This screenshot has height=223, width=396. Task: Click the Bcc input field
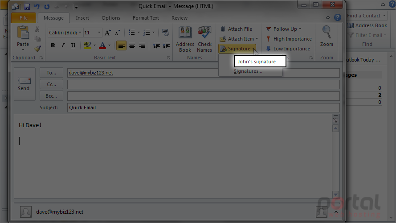click(203, 96)
